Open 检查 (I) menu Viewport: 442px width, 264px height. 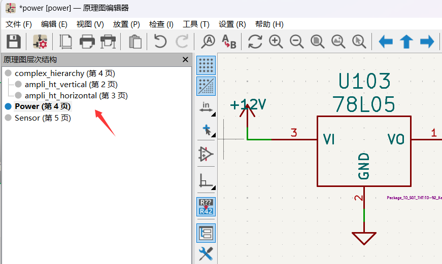[x=161, y=24]
